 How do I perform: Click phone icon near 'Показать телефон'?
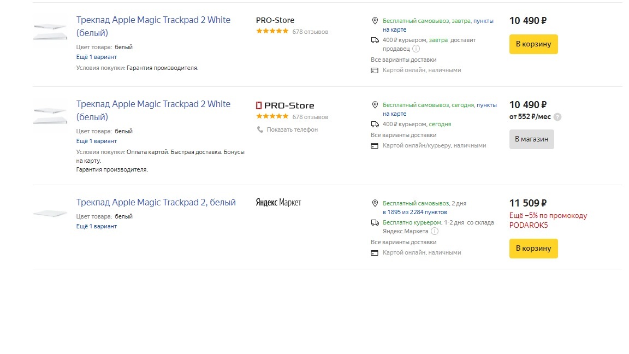point(260,129)
